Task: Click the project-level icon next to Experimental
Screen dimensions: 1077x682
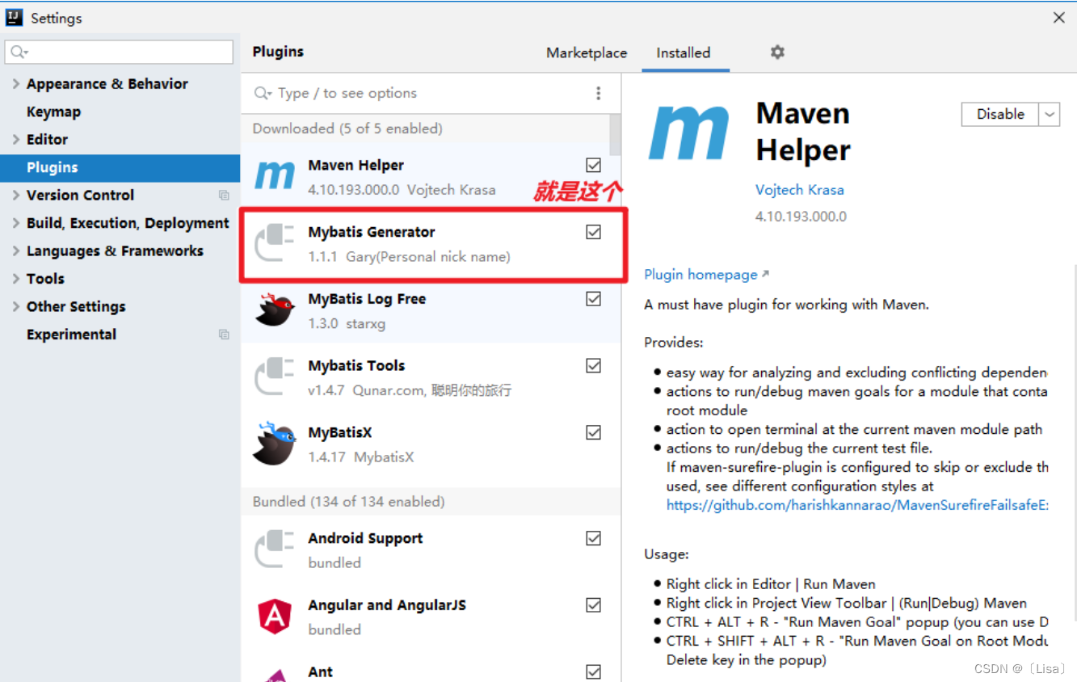Action: click(x=224, y=335)
